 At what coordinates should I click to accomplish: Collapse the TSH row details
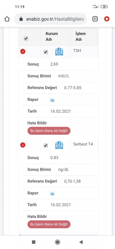coord(23,51)
